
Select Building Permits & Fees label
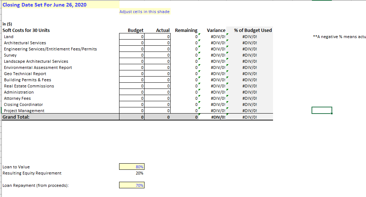[x=28, y=80]
